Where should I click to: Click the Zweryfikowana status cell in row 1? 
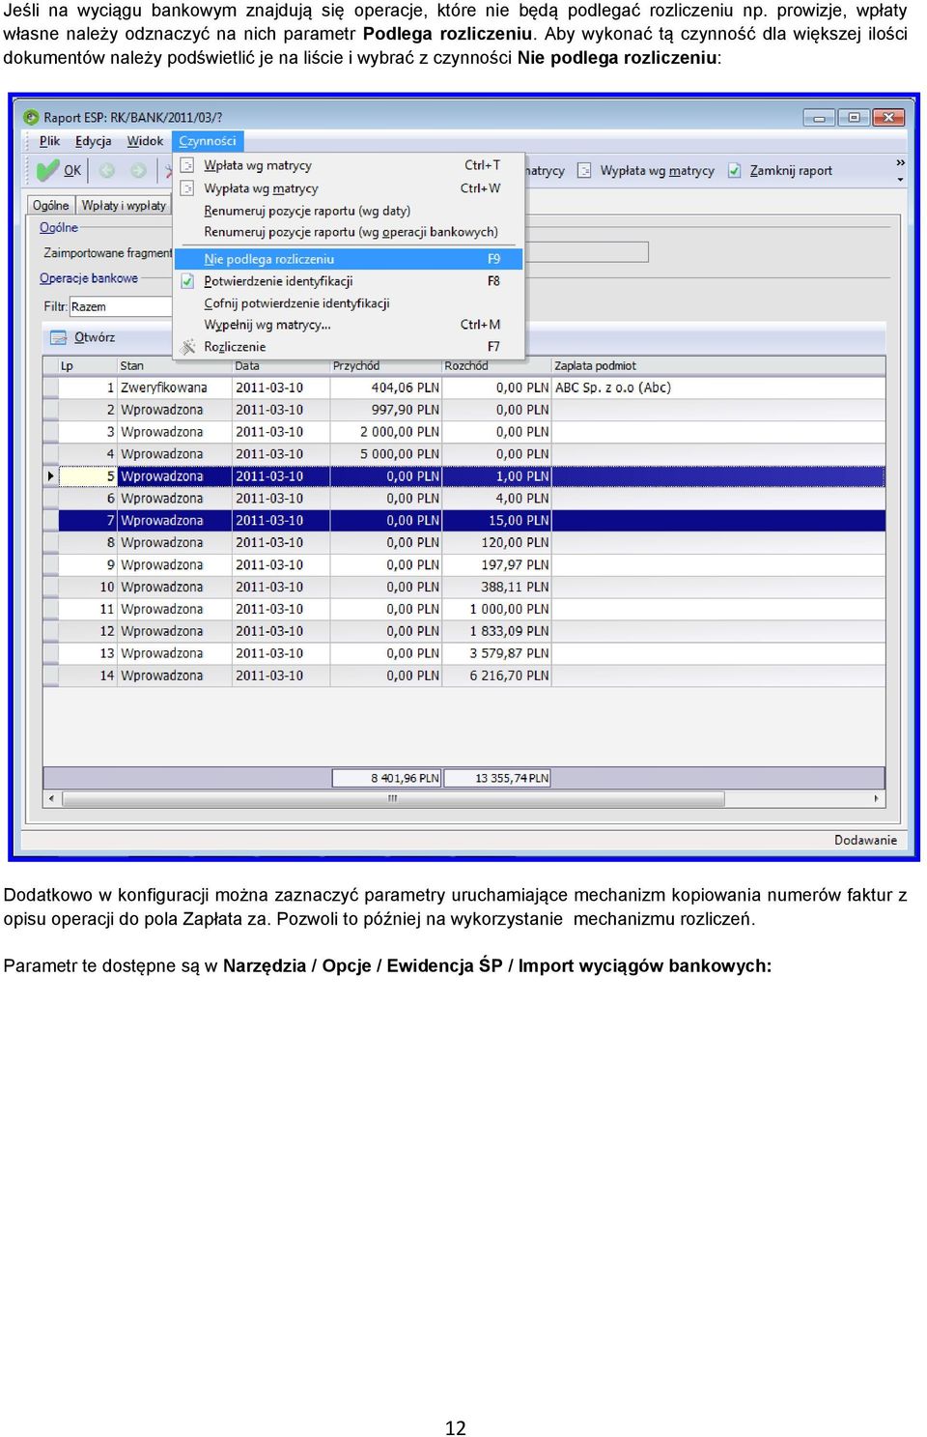tap(174, 388)
